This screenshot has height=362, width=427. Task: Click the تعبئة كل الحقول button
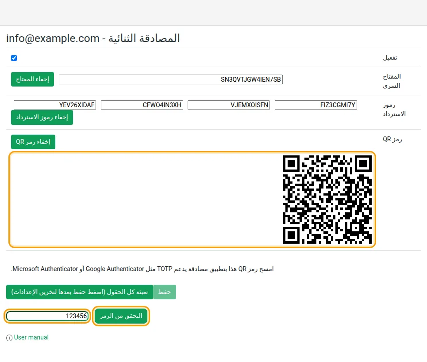(80, 292)
